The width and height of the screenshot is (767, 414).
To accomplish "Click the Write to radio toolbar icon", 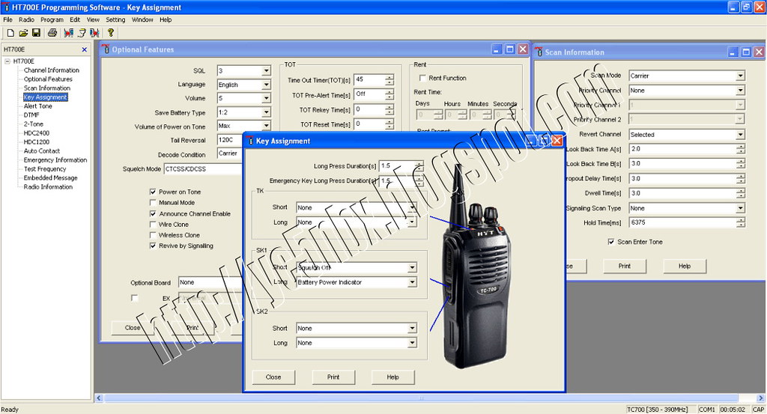I will point(94,33).
